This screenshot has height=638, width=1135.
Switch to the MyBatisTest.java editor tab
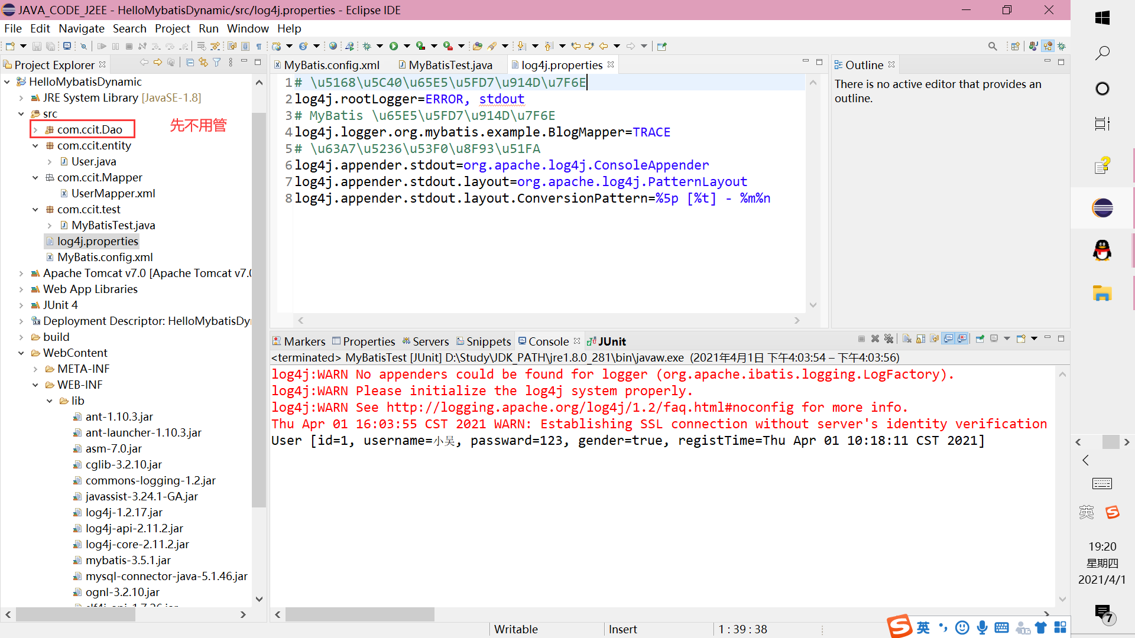click(450, 65)
